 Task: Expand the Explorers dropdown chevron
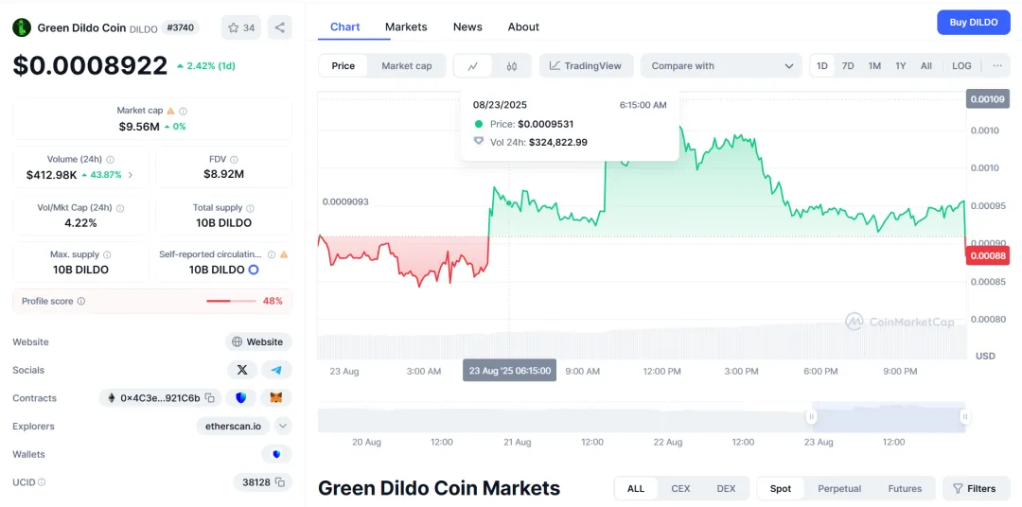coord(283,426)
